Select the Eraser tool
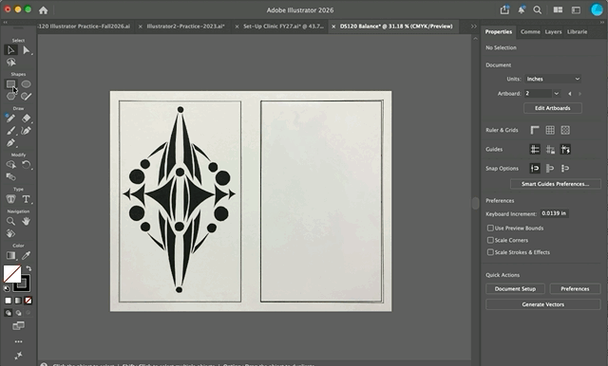Image resolution: width=608 pixels, height=366 pixels. tap(26, 119)
